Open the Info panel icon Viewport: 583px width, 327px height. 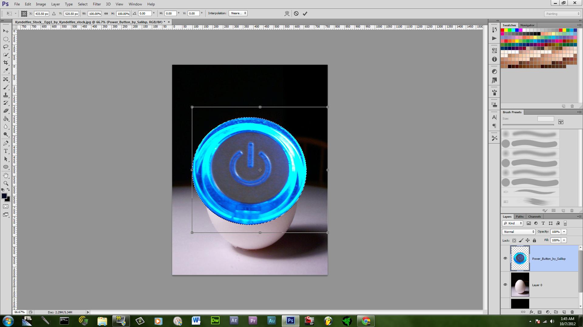click(x=494, y=59)
